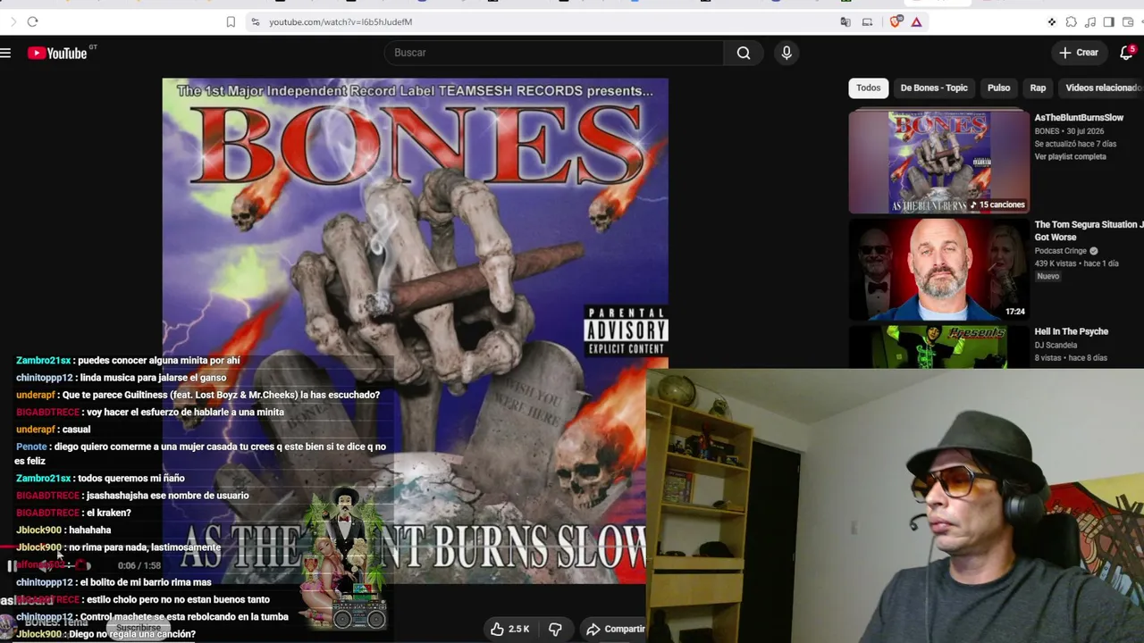Start voice search with the microphone icon

pos(786,53)
